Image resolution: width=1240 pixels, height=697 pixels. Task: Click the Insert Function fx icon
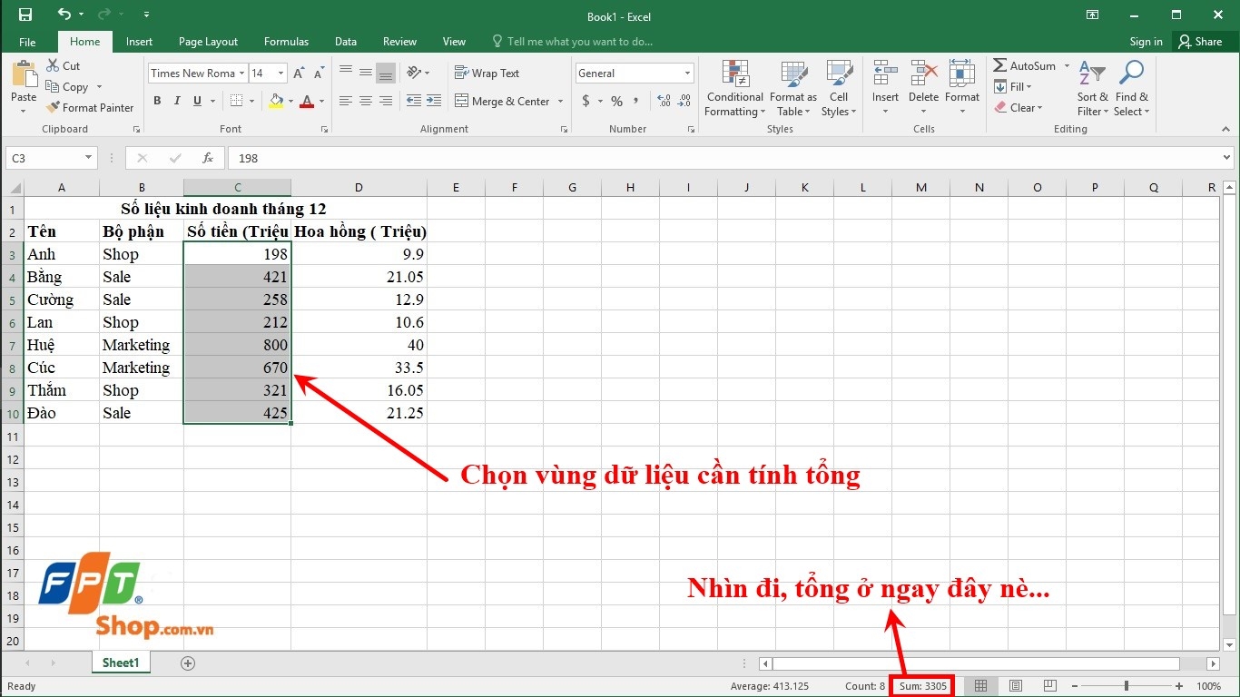[x=208, y=158]
